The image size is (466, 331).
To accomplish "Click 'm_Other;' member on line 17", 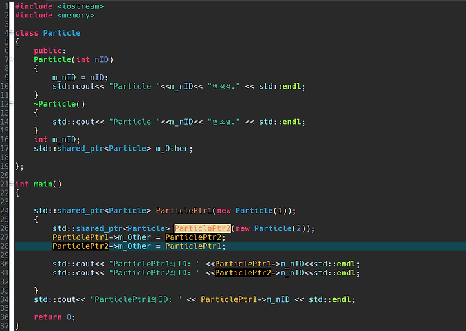I will [174, 149].
